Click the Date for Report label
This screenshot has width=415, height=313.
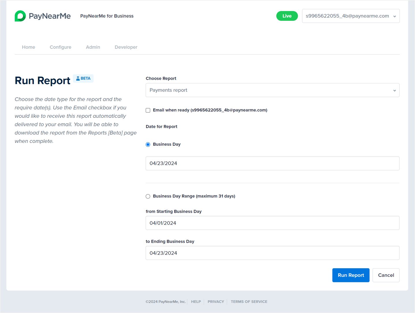[x=162, y=126]
